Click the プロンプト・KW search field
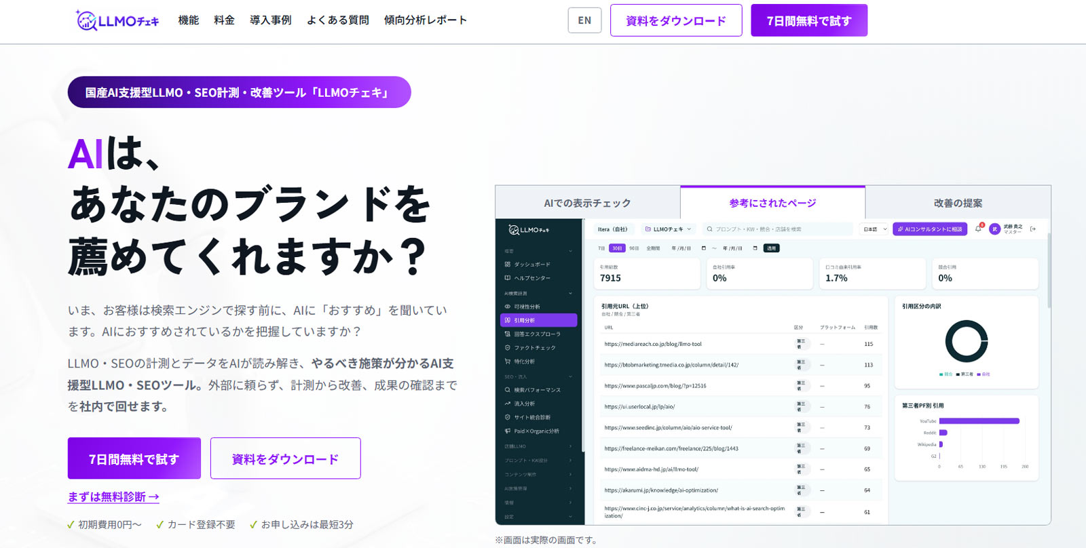 pos(777,229)
